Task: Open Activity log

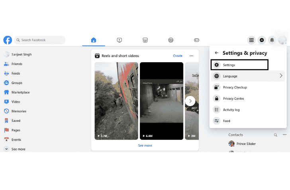Action: 248,110
